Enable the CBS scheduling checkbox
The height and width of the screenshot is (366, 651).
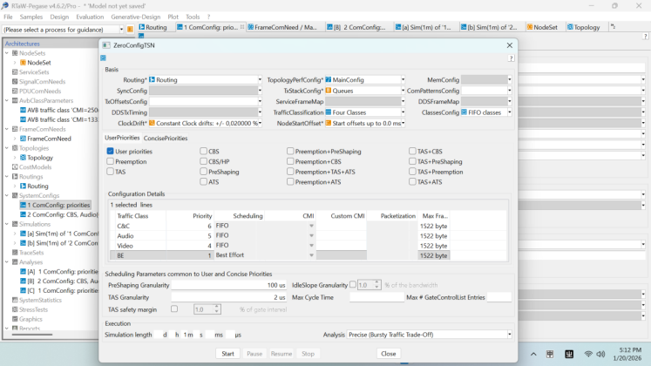pyautogui.click(x=204, y=151)
